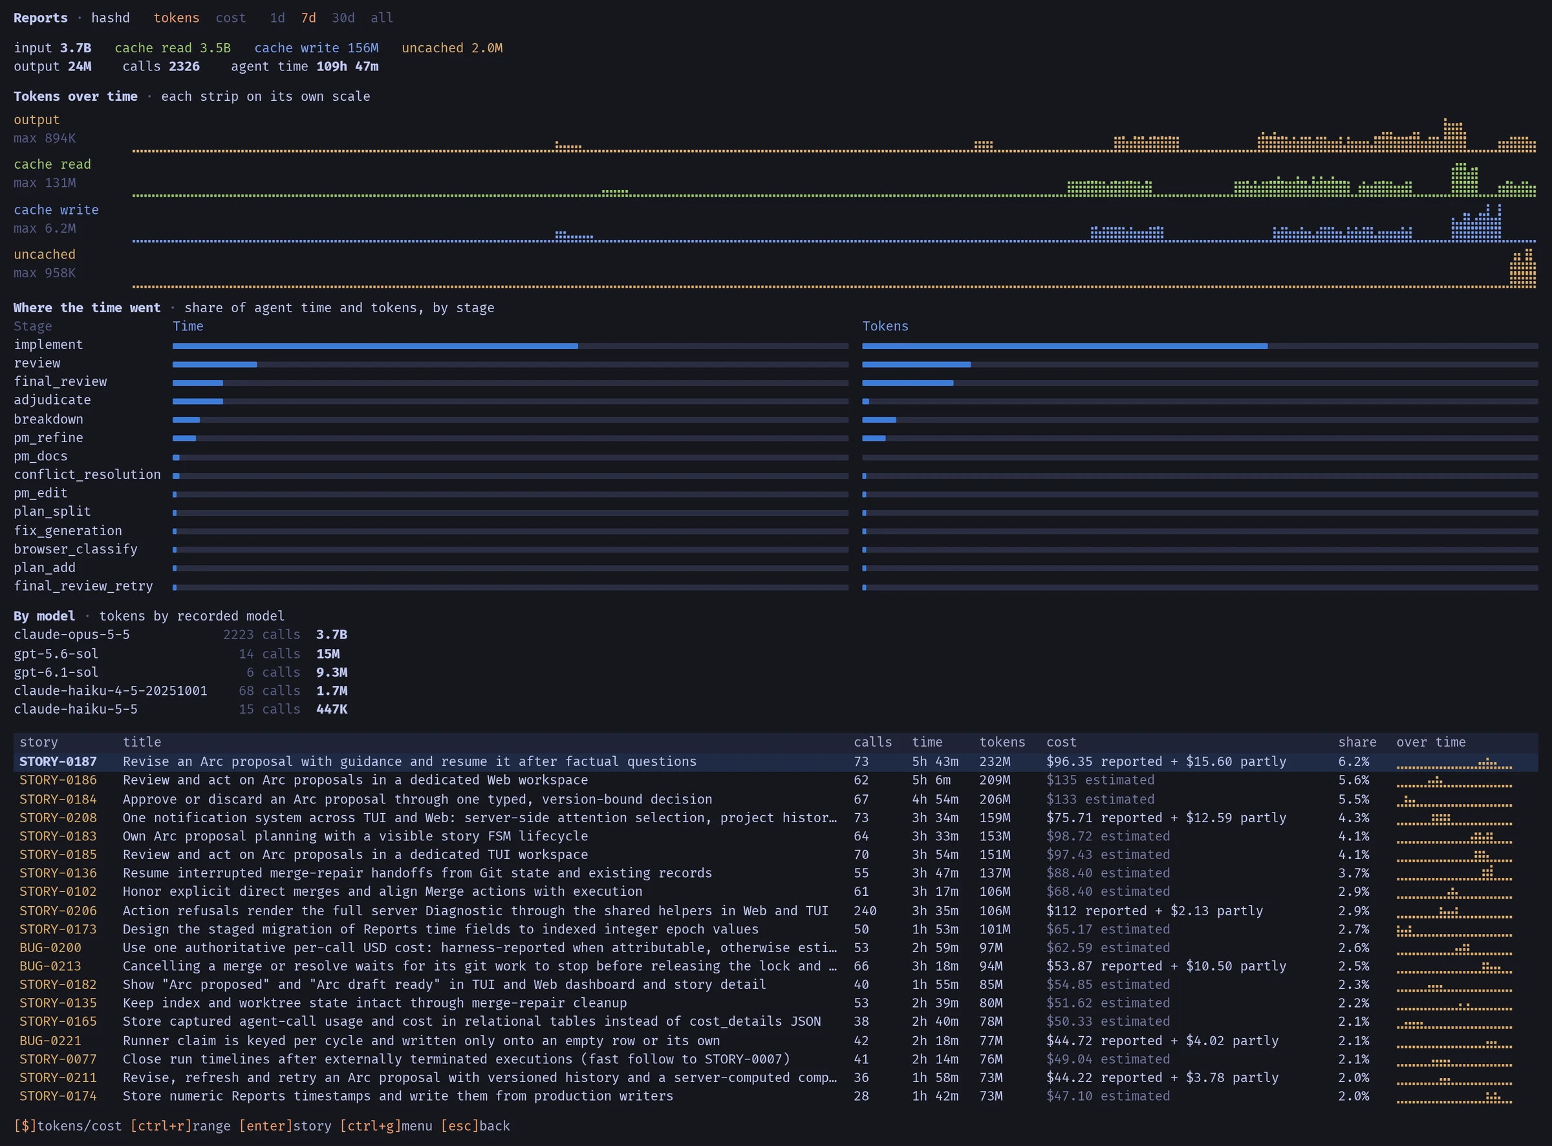Click the [esc]back footer shortcut

(475, 1126)
